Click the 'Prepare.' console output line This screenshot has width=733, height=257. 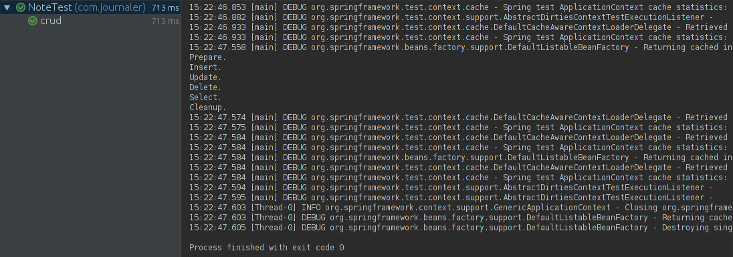click(207, 57)
